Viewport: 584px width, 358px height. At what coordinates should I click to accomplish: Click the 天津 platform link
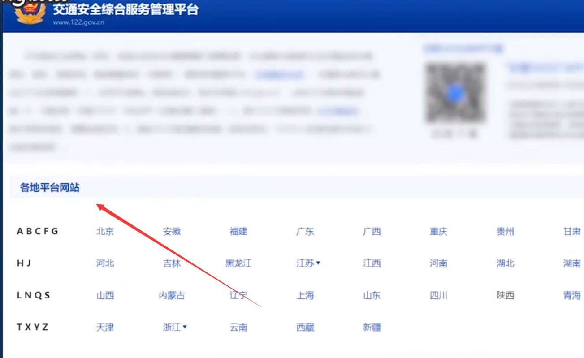[x=104, y=327]
